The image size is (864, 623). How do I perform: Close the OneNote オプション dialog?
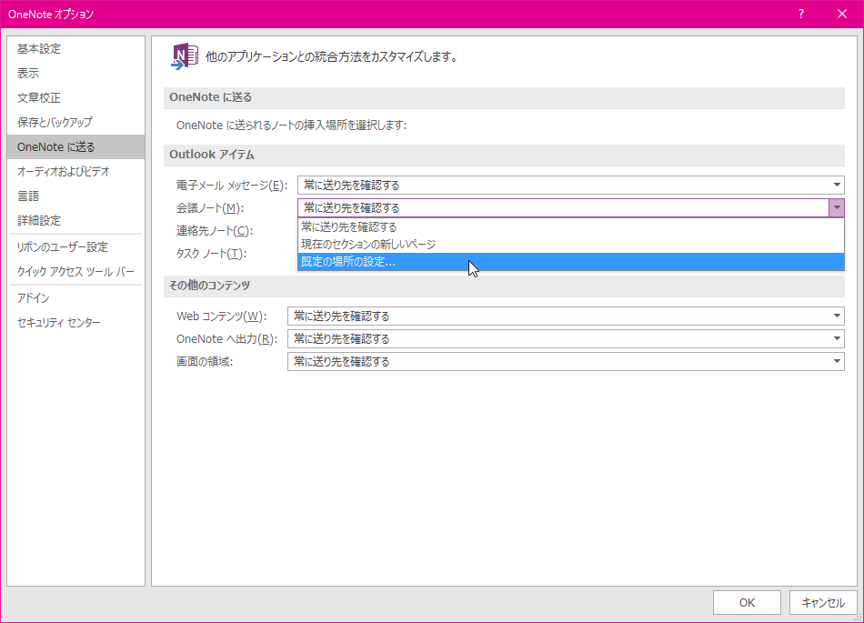point(842,14)
